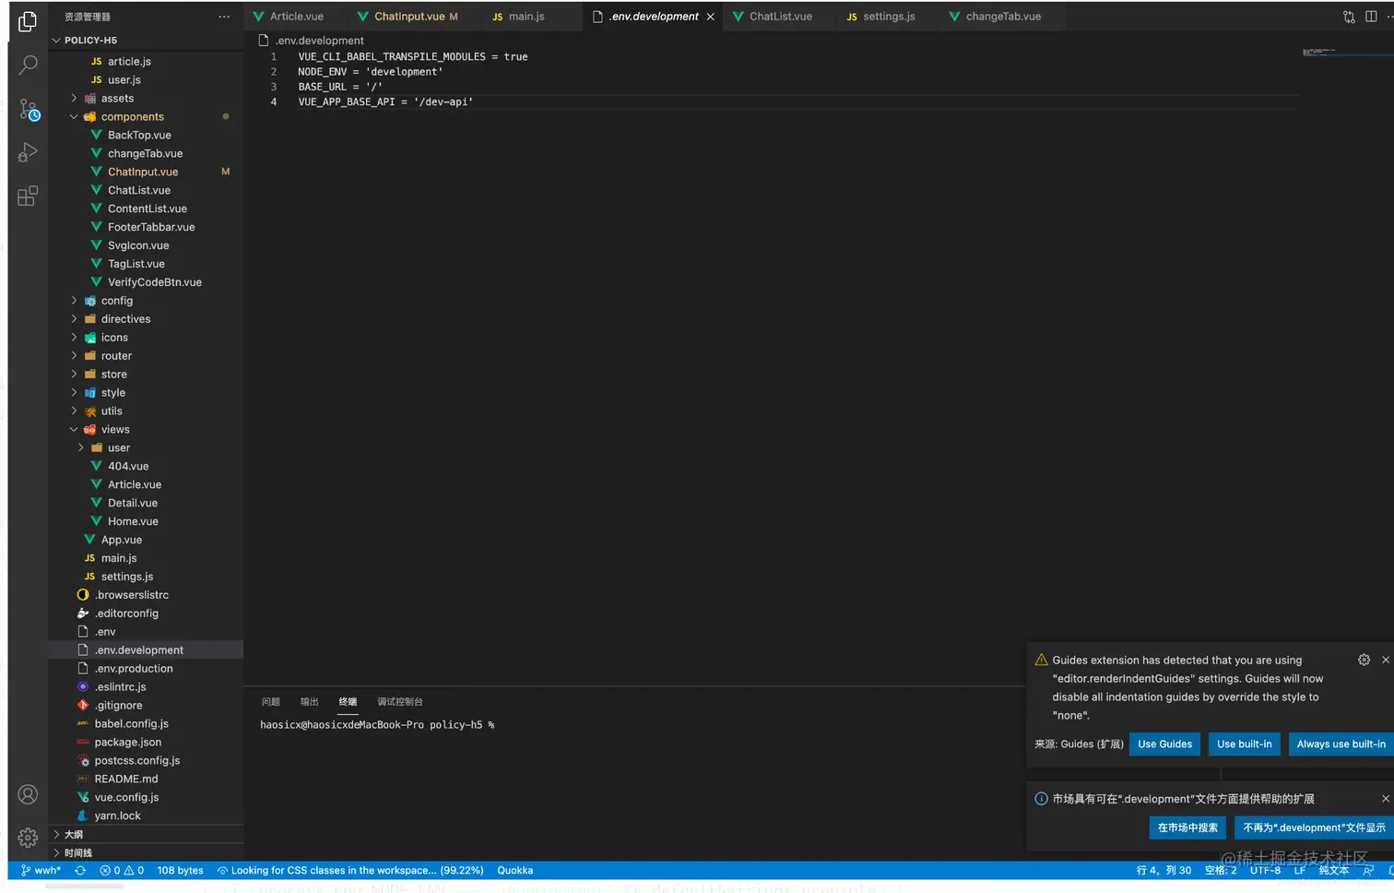Open the 问题 problems panel tab
The height and width of the screenshot is (893, 1394).
coord(271,702)
